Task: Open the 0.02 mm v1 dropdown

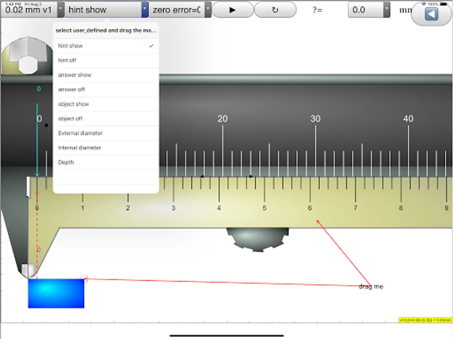Action: tap(33, 10)
